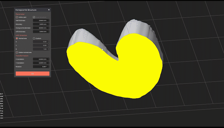Click the infill direction Z field
The image size is (224, 128).
(x=40, y=49)
